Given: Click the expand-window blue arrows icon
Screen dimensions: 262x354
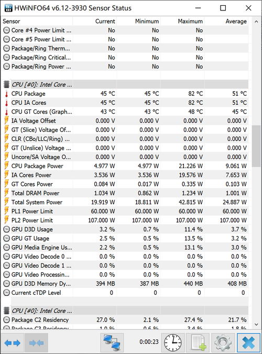Looking at the screenshot, I should coord(13,343).
